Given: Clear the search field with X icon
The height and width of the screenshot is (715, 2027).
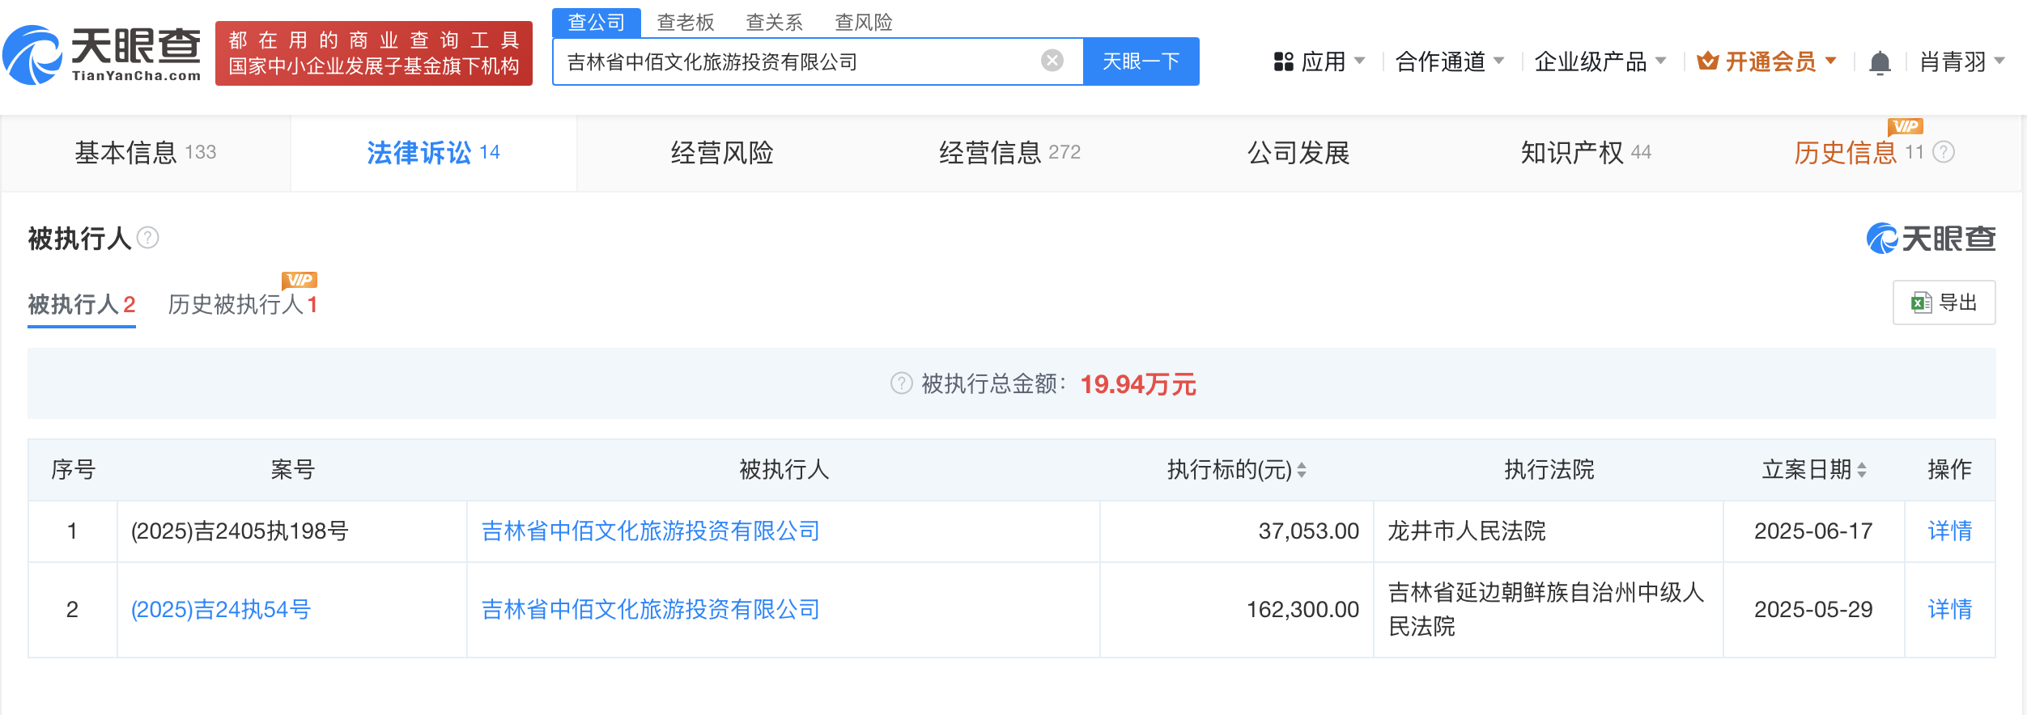Looking at the screenshot, I should coord(1052,61).
